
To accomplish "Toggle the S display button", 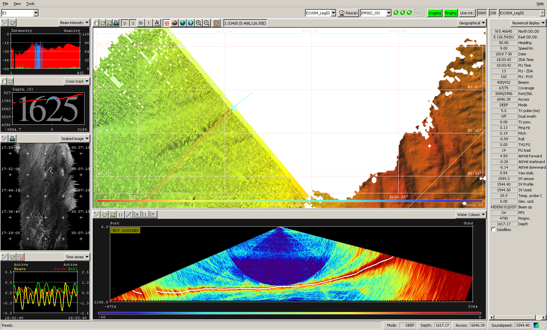I will click(x=133, y=23).
